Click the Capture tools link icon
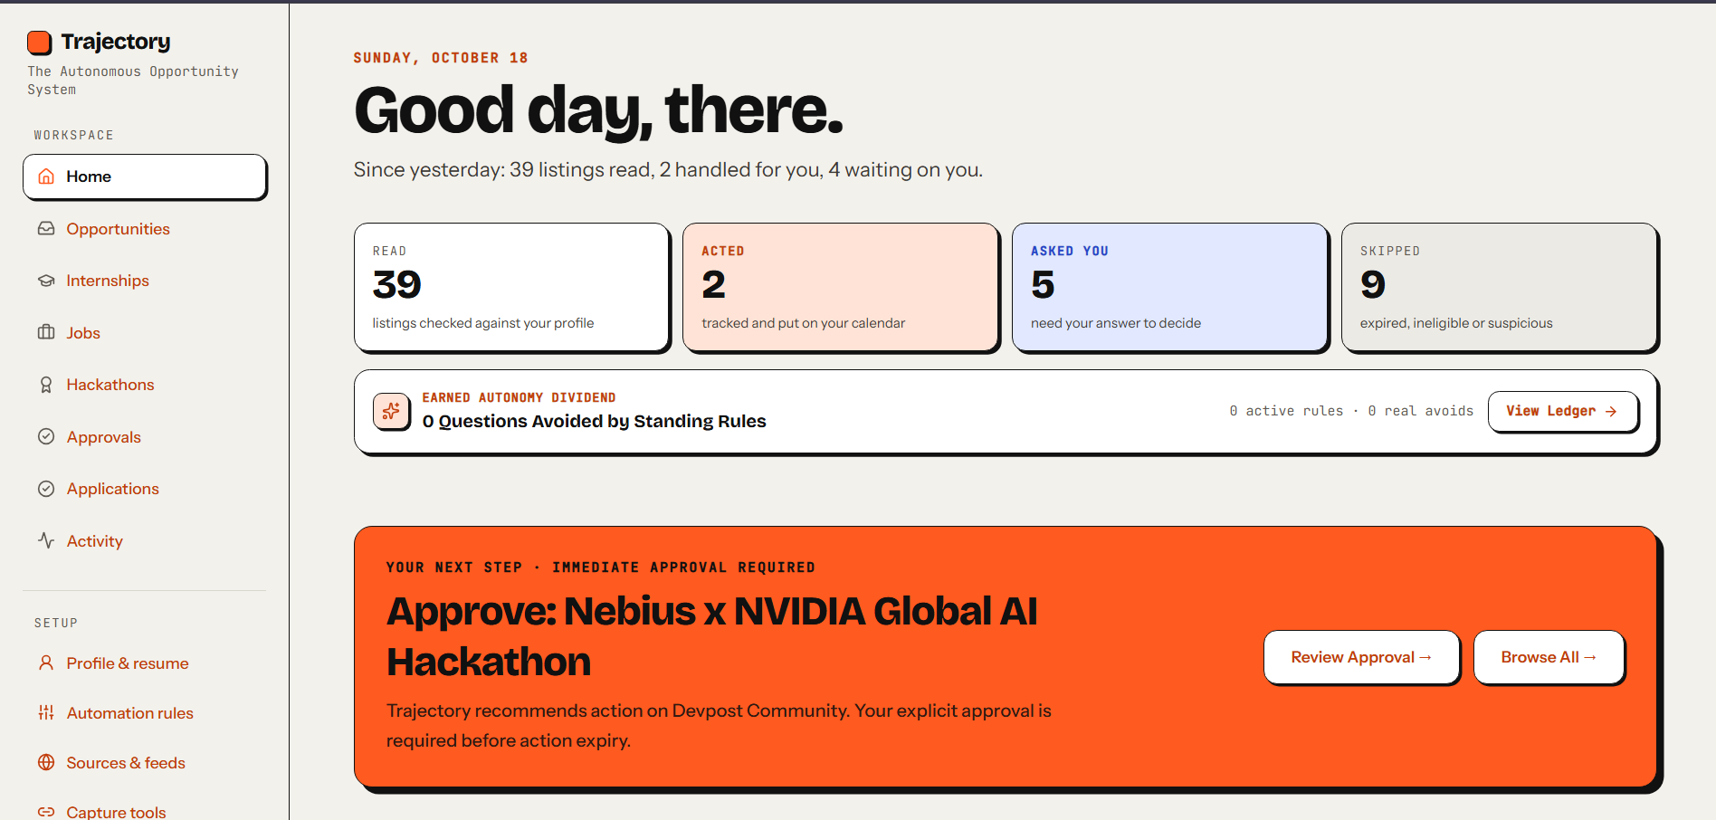1716x820 pixels. point(46,812)
